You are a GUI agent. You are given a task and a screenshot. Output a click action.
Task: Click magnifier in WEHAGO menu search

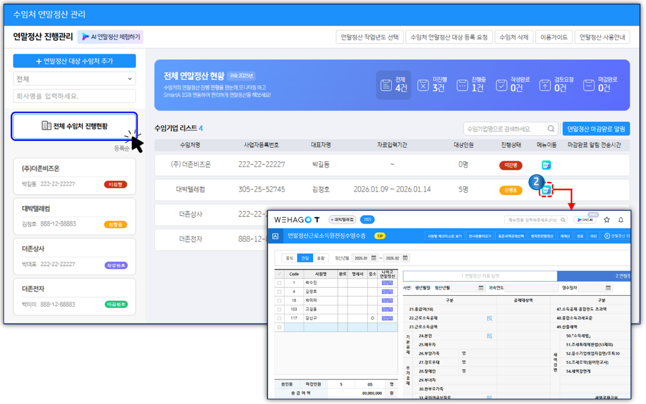point(563,220)
